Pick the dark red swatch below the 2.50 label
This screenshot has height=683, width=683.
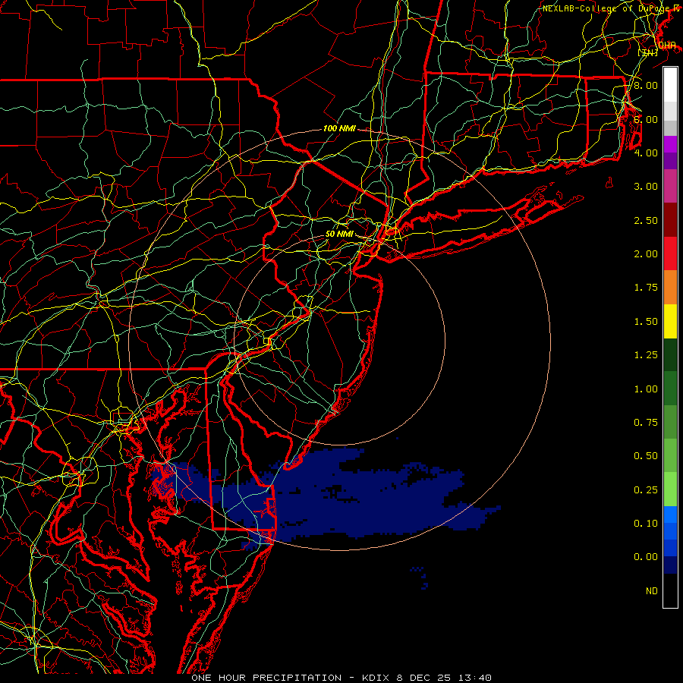pos(670,220)
